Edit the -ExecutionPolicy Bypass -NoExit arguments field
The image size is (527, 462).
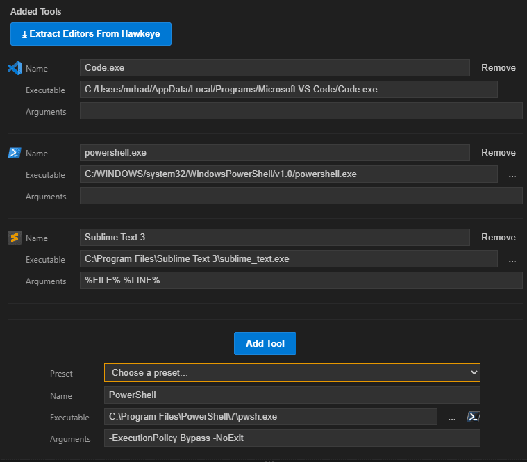pyautogui.click(x=292, y=438)
